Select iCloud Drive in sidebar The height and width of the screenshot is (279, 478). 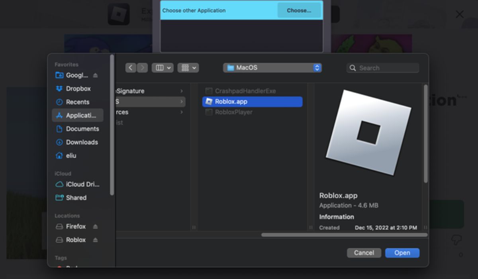(x=78, y=185)
